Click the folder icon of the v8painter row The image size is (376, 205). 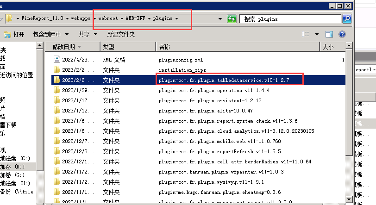56,172
